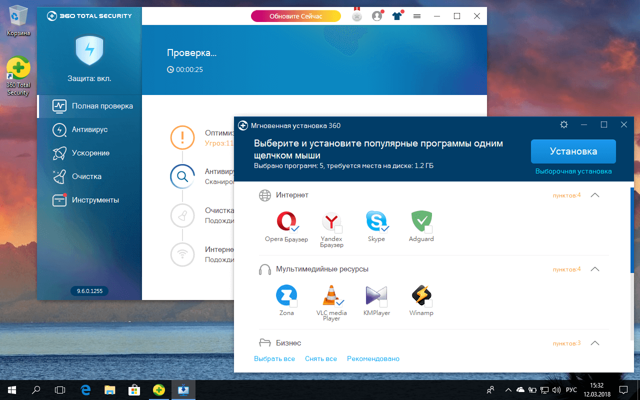Deselect the Adguard checkmark
Viewport: 640px width, 400px height.
(x=428, y=230)
